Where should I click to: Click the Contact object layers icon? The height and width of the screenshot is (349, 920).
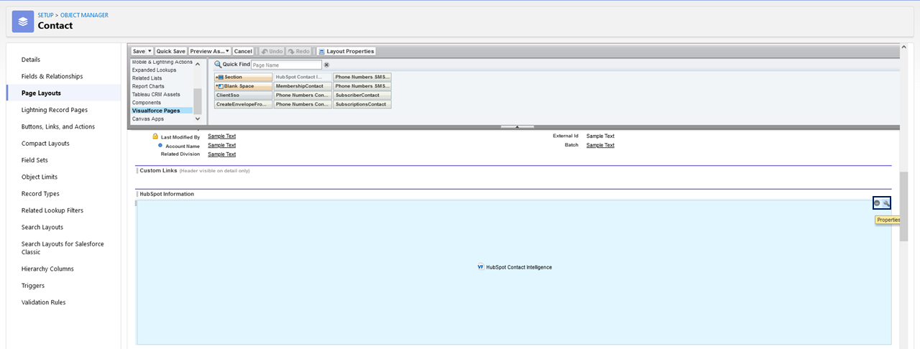[23, 22]
